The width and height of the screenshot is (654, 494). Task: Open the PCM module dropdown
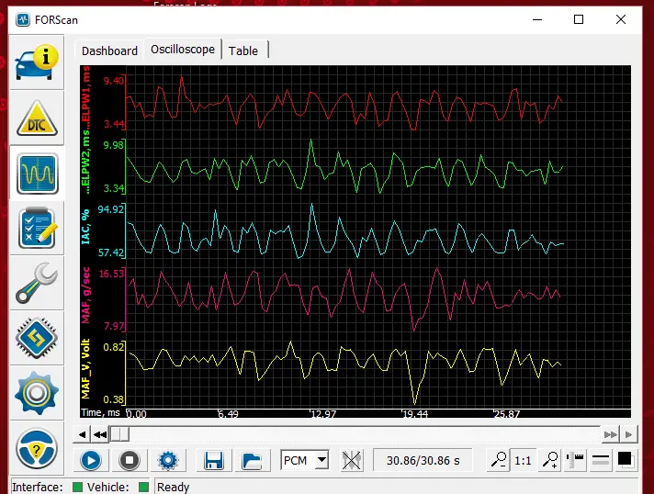click(x=304, y=460)
